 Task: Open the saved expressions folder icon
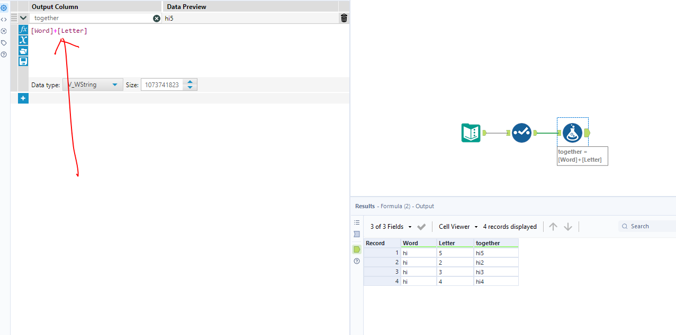[23, 51]
